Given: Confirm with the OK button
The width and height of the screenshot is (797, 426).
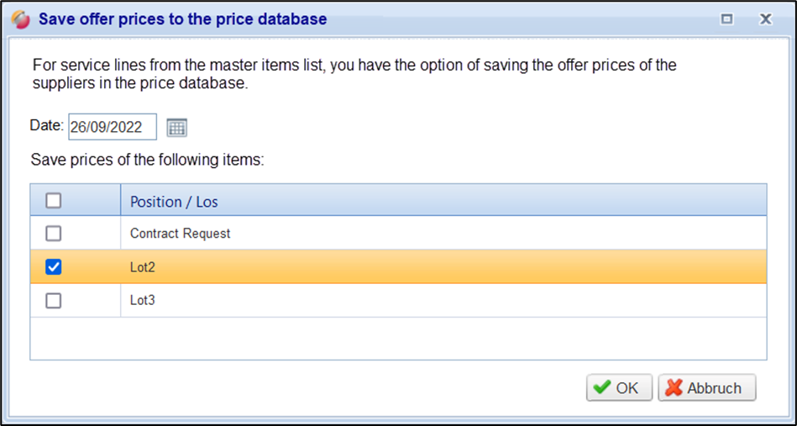Looking at the screenshot, I should coord(618,387).
